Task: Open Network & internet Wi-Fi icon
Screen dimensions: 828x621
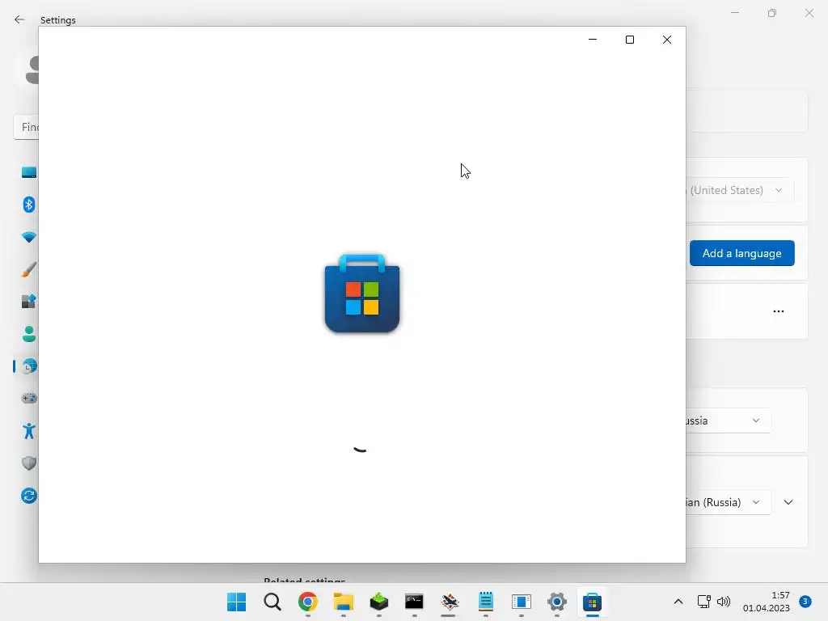Action: click(29, 237)
